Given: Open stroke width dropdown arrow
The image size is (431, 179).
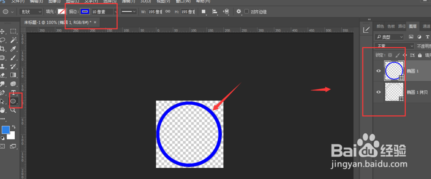Looking at the screenshot, I should tap(116, 12).
